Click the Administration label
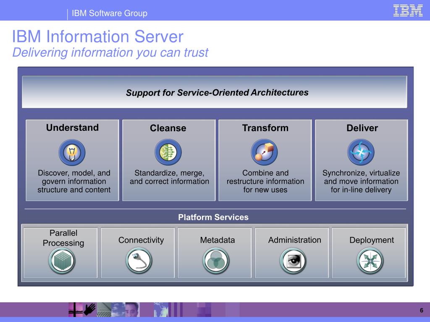The image size is (430, 322). click(294, 240)
